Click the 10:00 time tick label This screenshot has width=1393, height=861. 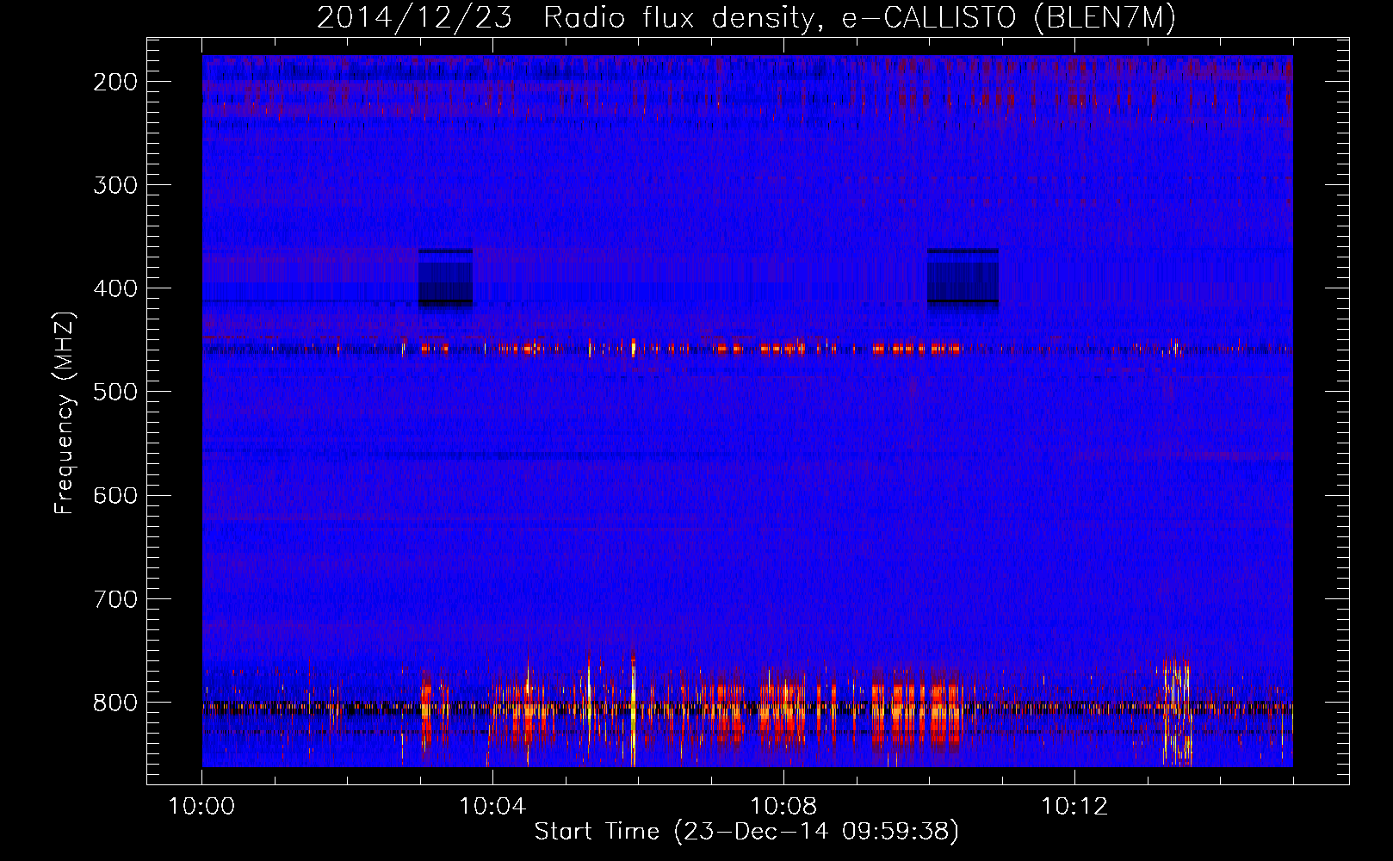point(201,807)
